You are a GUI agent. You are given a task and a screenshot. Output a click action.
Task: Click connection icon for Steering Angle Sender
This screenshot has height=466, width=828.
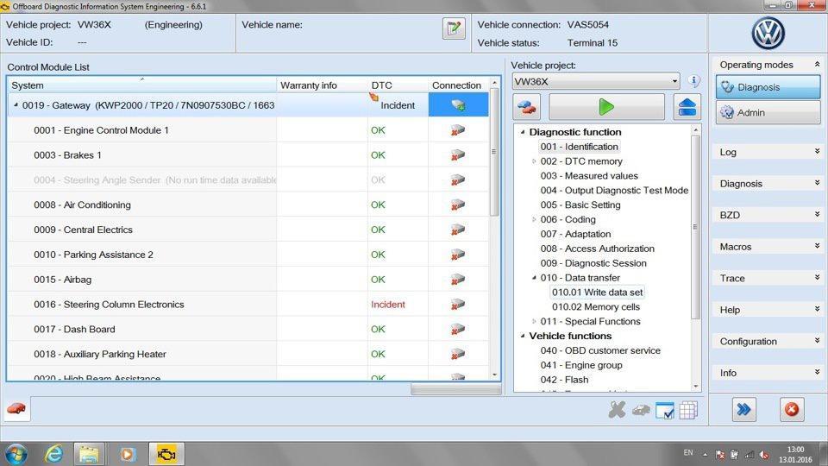(x=457, y=179)
